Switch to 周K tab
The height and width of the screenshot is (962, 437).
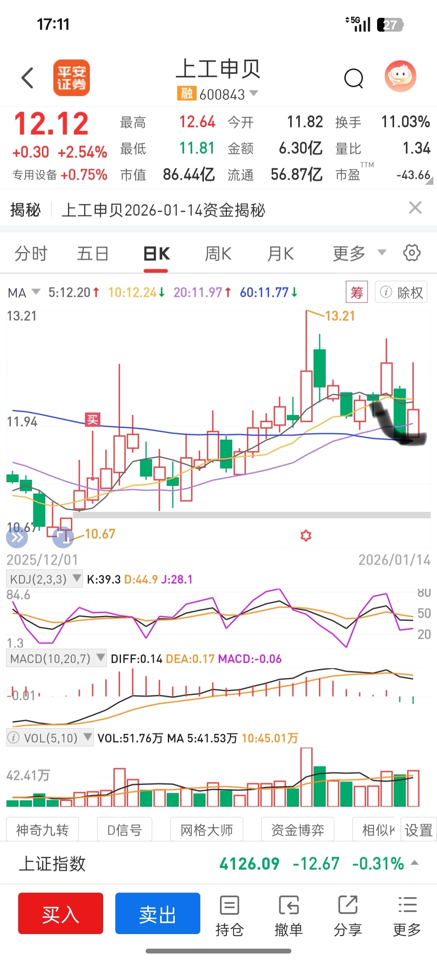coord(218,254)
